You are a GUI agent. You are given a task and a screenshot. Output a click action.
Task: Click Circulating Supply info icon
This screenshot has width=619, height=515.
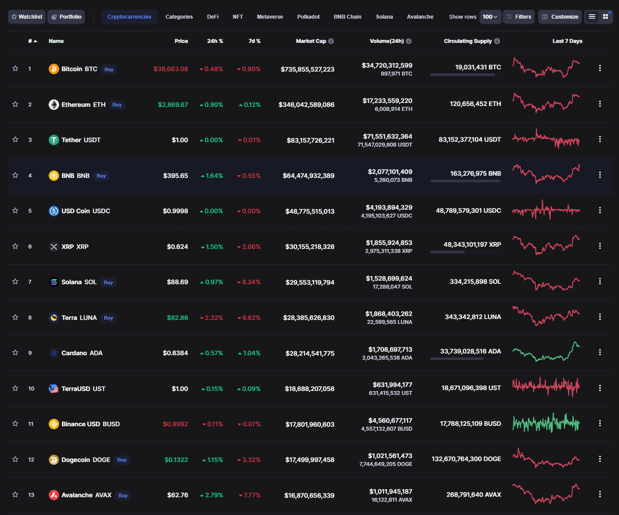click(497, 41)
